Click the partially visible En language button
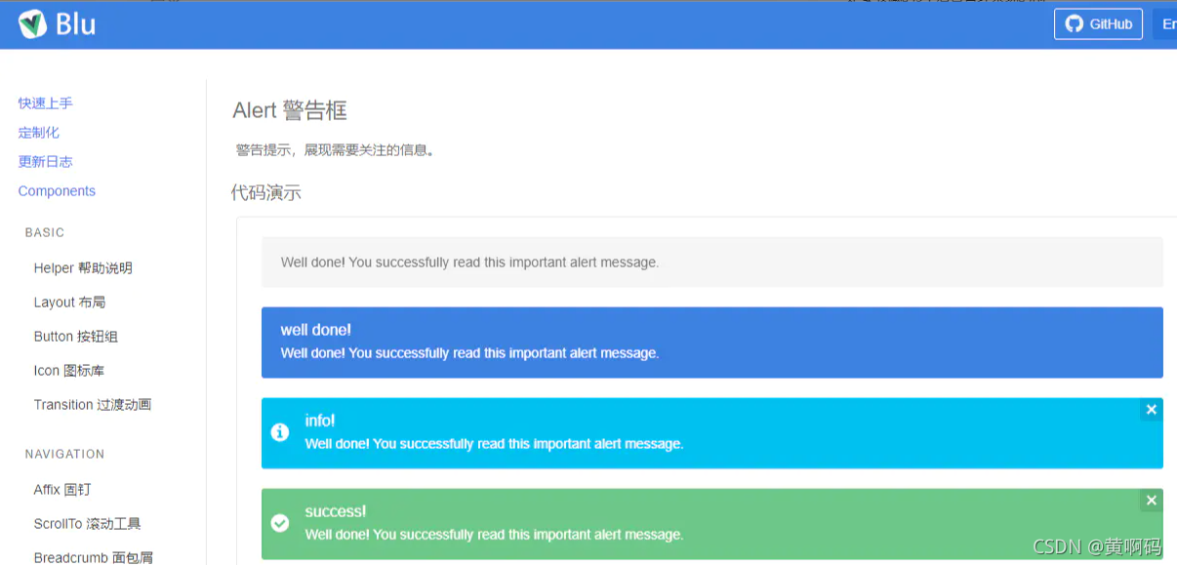1177x565 pixels. [1165, 23]
